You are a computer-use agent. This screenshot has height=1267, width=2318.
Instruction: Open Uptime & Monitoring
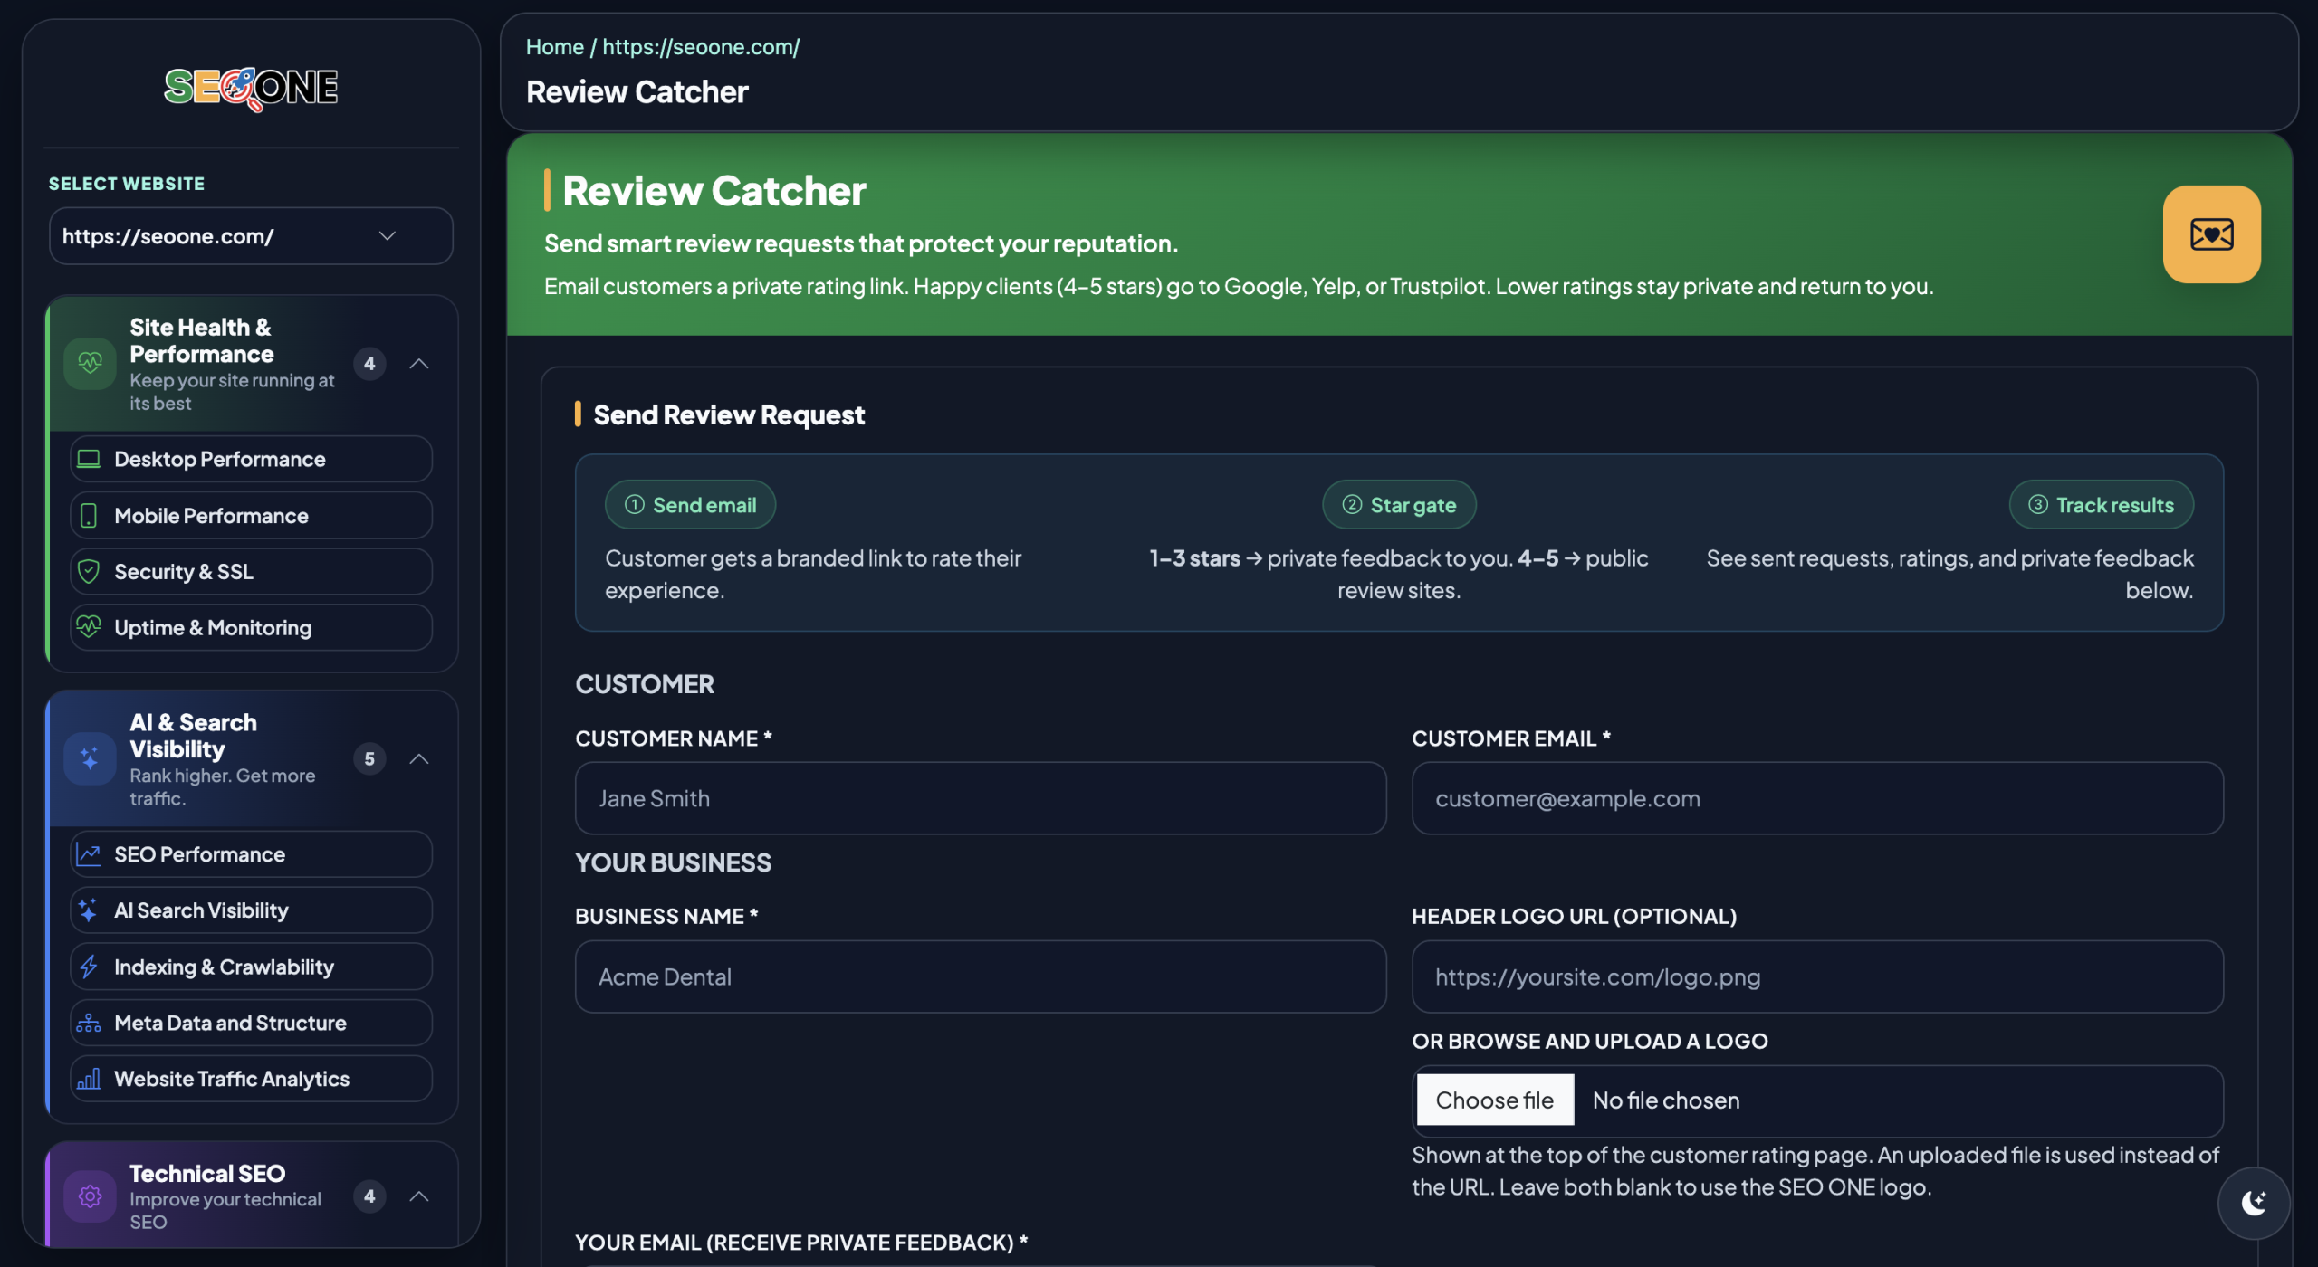point(251,627)
